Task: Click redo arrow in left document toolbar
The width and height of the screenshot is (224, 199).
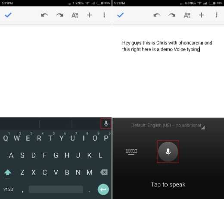Action: point(60,15)
